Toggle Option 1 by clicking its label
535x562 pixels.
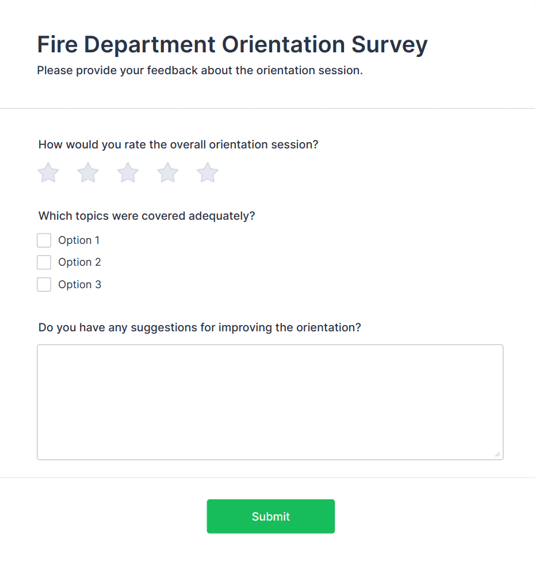pos(79,240)
